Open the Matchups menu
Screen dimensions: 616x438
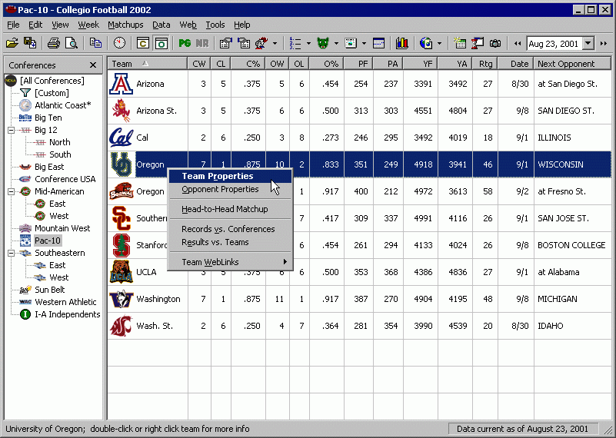125,25
